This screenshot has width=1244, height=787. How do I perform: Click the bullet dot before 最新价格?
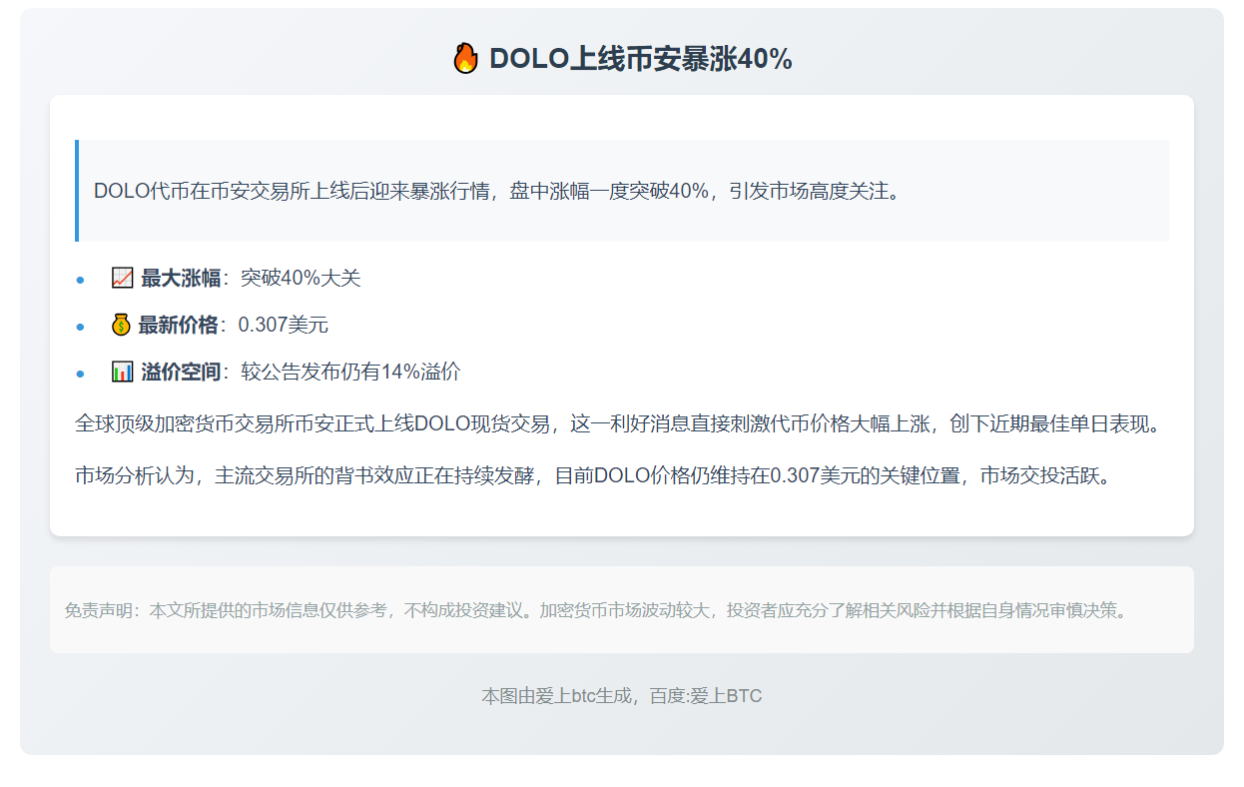pyautogui.click(x=80, y=327)
